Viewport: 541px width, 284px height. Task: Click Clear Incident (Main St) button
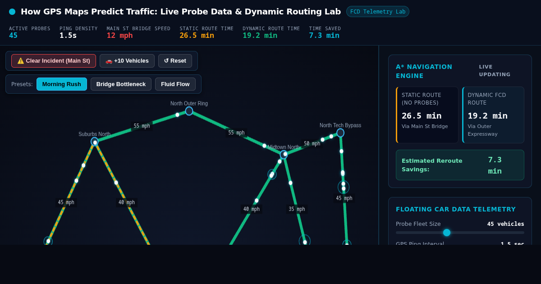(54, 61)
